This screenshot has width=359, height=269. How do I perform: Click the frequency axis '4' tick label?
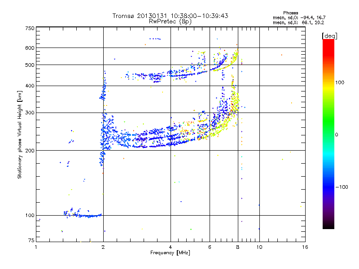pyautogui.click(x=171, y=247)
